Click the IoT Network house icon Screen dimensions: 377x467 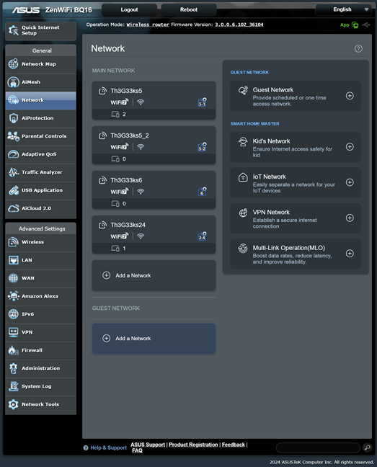[243, 177]
